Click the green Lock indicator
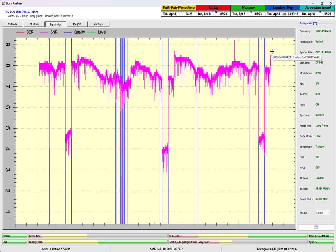The image size is (336, 252). (x=15, y=242)
